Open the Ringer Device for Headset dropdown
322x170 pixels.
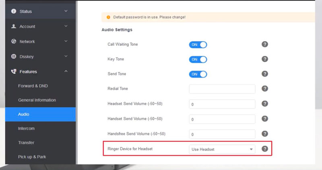click(x=222, y=149)
